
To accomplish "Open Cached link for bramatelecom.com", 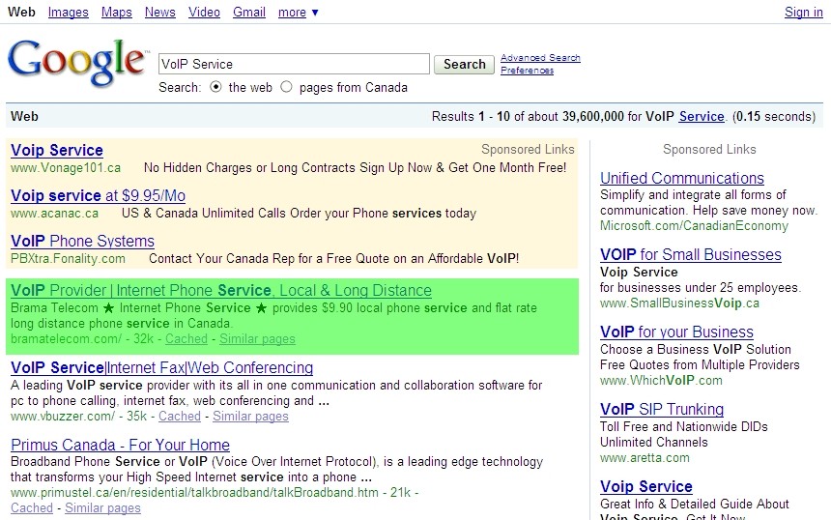I will click(x=186, y=338).
